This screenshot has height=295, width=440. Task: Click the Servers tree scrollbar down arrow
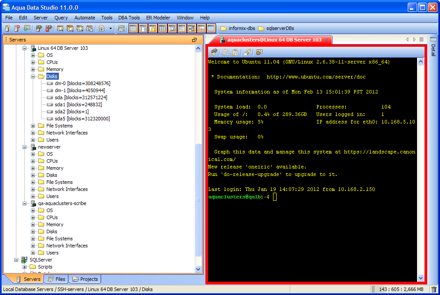(x=198, y=269)
